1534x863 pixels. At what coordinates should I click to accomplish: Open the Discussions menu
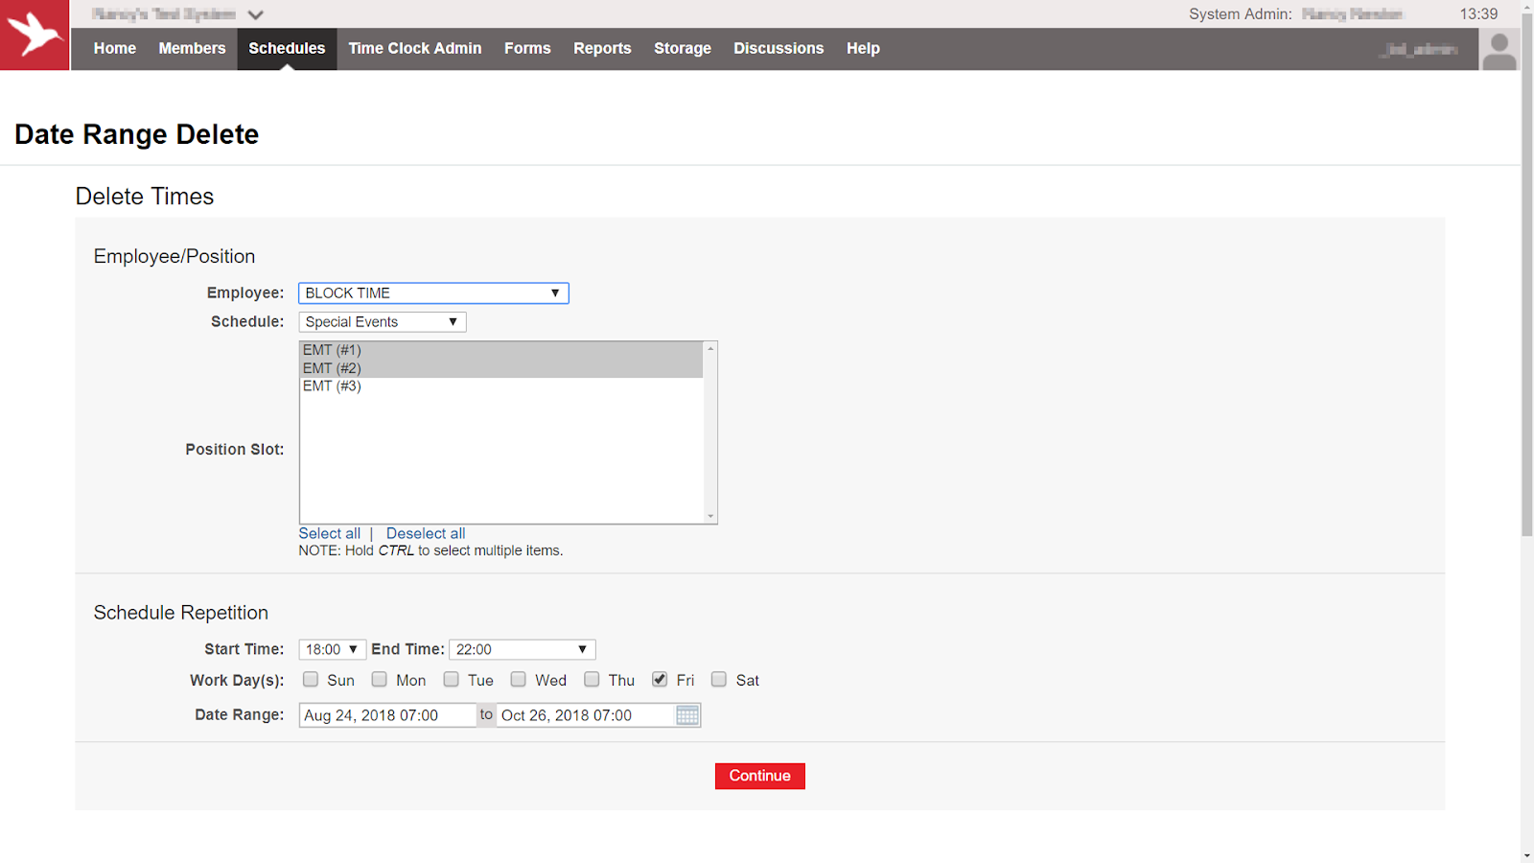(779, 49)
